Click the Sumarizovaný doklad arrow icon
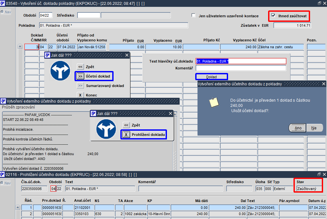Viewport: 327px width, 219px height. 80,86
